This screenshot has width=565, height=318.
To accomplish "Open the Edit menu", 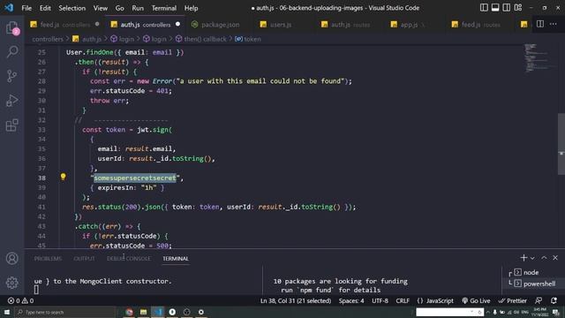I will pos(45,8).
